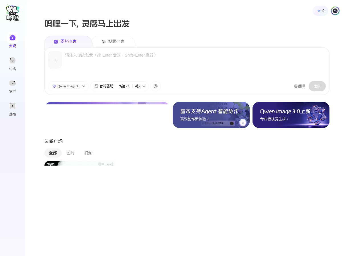The image size is (342, 256).
Task: Click the 4张 image count option
Action: click(x=140, y=86)
